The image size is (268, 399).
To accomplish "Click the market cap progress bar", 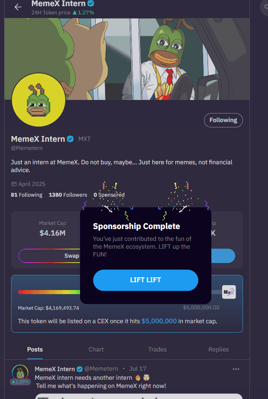I will click(49, 292).
